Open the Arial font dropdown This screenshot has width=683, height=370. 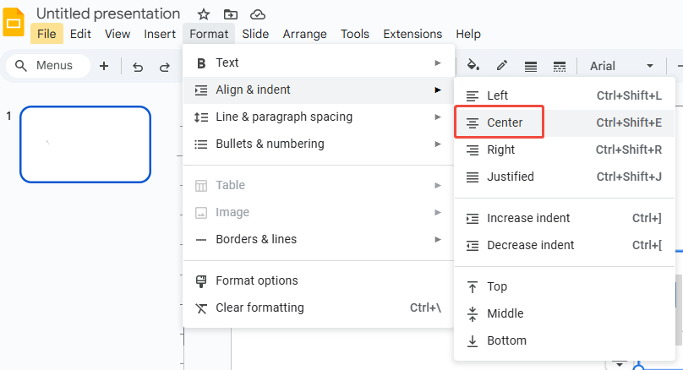tap(621, 66)
